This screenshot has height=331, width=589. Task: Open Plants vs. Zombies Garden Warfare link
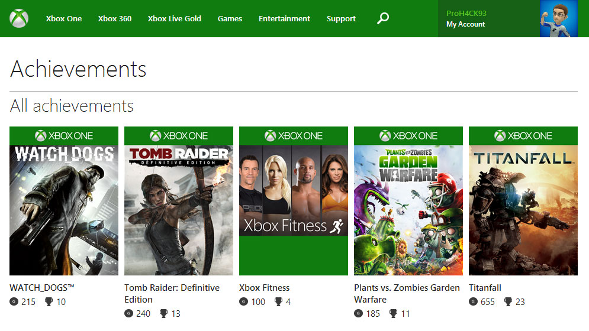point(407,294)
